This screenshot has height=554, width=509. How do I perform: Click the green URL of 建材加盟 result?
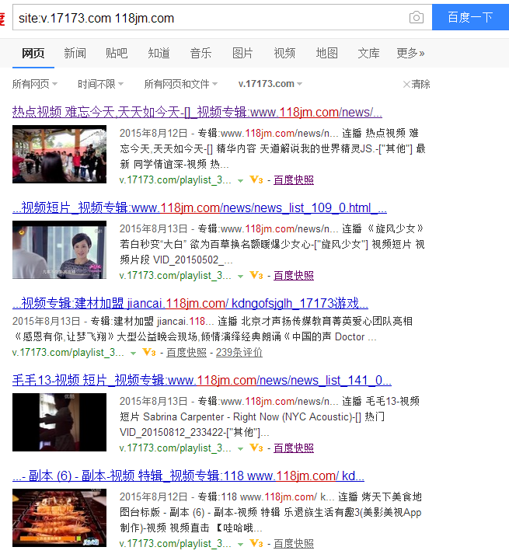pyautogui.click(x=68, y=352)
